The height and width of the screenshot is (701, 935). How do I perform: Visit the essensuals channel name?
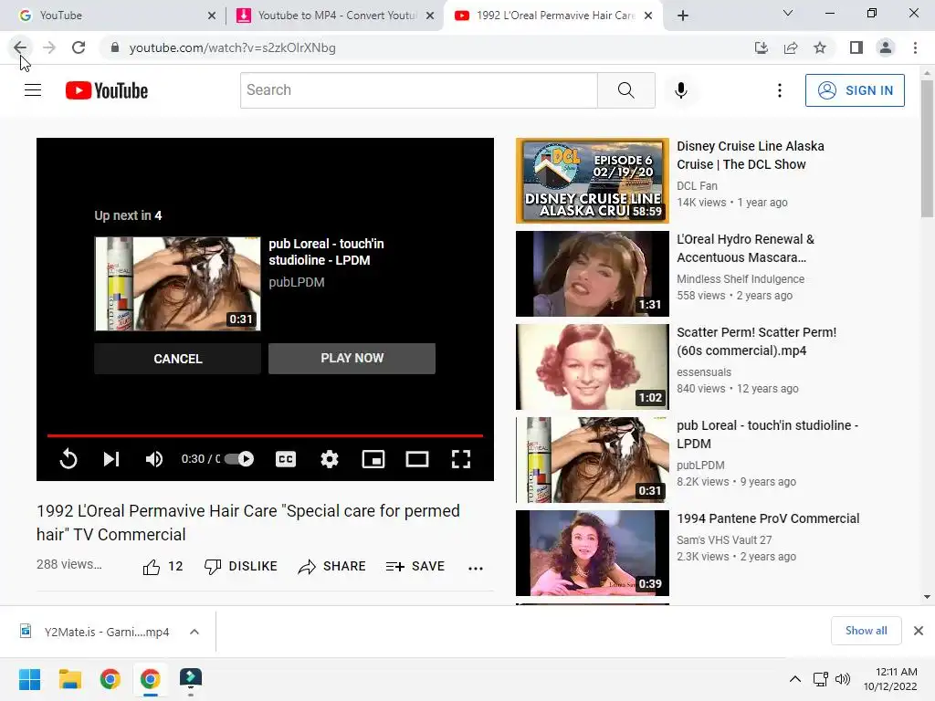click(704, 372)
